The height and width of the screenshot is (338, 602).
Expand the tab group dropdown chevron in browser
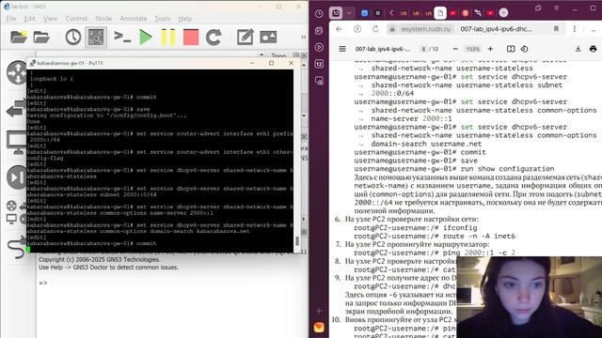tap(349, 13)
